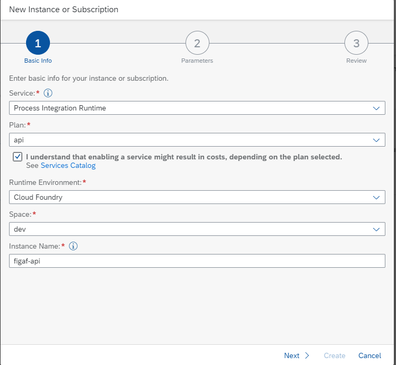This screenshot has width=396, height=365.
Task: Expand the Plan dropdown arrow
Action: click(x=376, y=140)
